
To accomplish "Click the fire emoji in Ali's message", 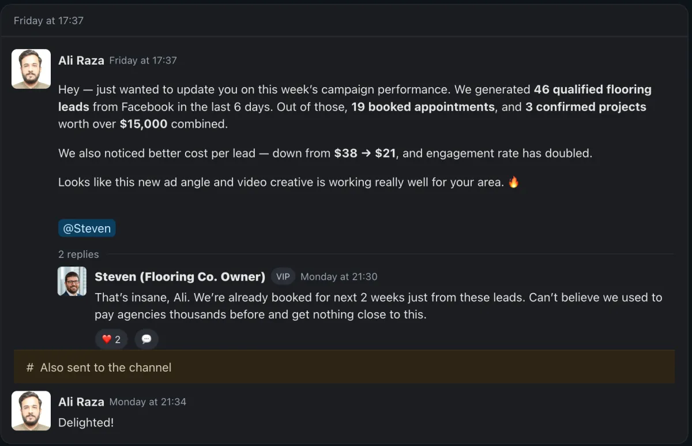I will [x=513, y=182].
